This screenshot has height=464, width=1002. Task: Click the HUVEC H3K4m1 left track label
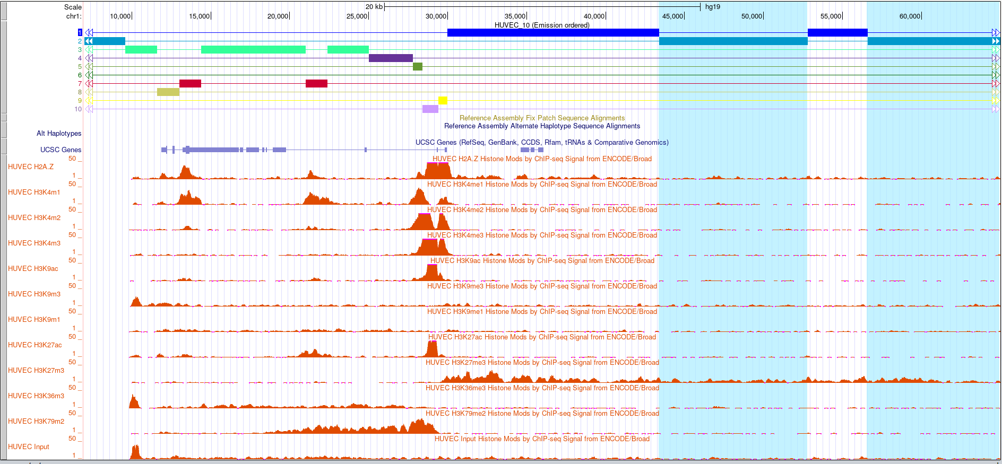click(34, 192)
